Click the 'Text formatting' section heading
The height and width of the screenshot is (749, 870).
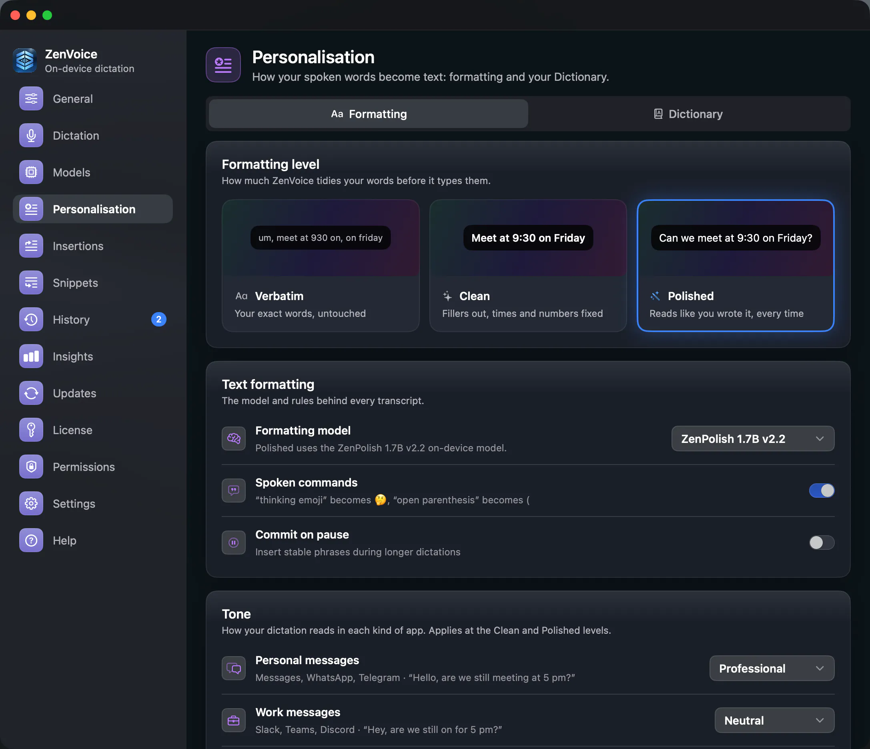tap(268, 384)
